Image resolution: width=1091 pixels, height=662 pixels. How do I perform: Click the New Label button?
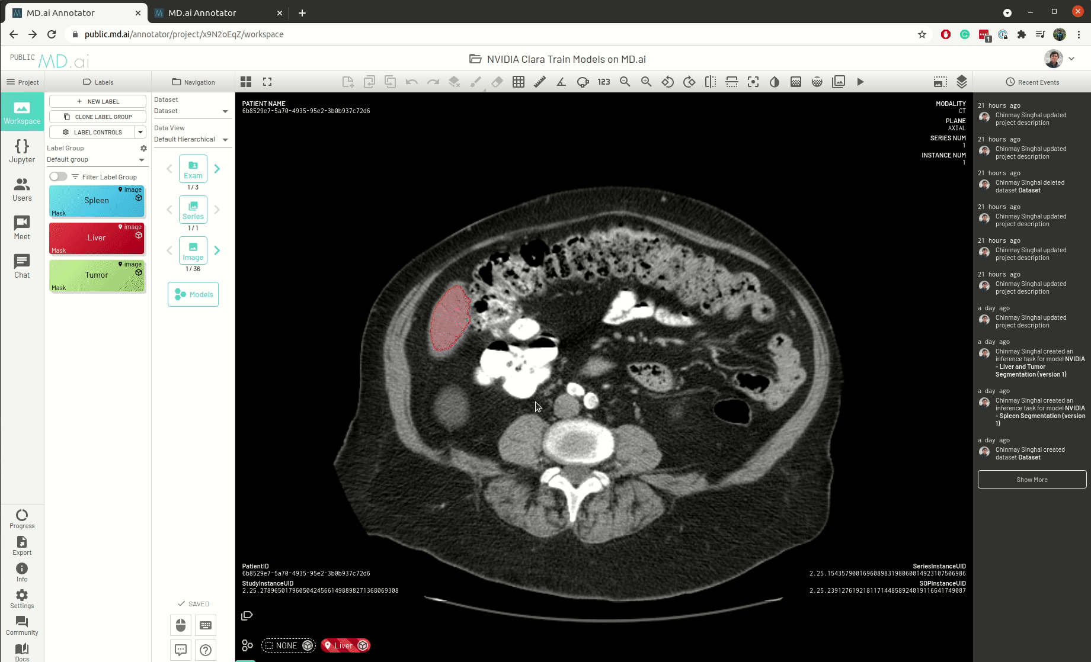click(98, 101)
